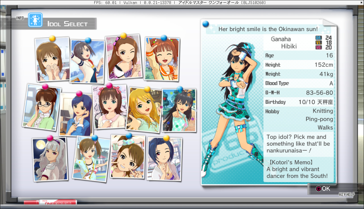
Task: Select the idol with pink ribbons and cherry blossoms
Action: tap(110, 107)
